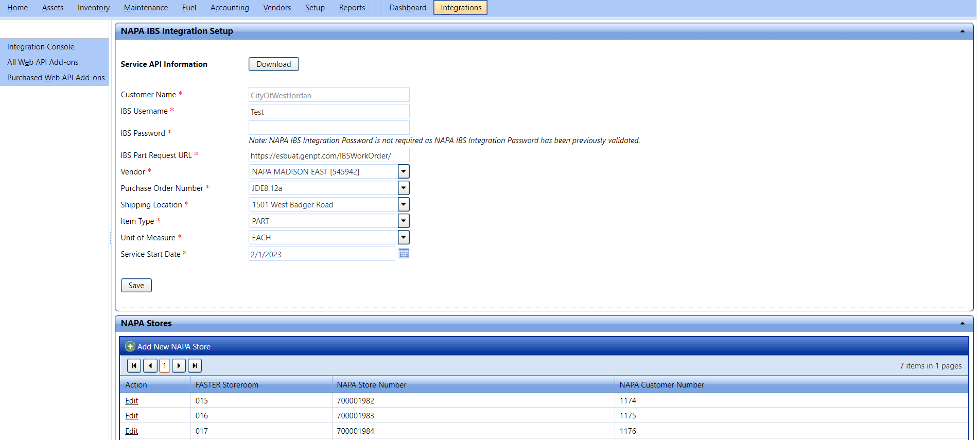Click the '7 items in 1 pages' text

(931, 366)
